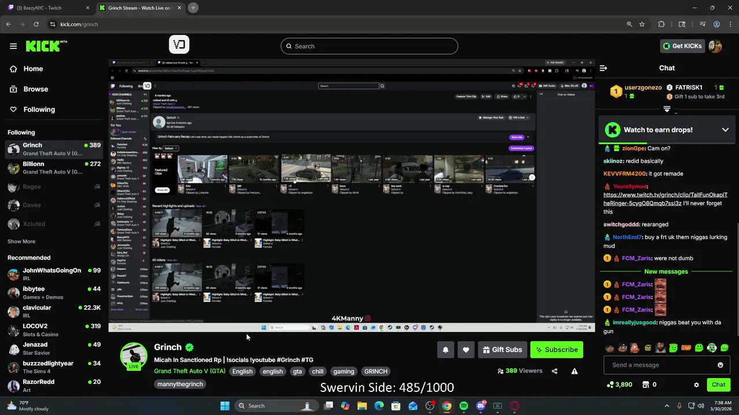This screenshot has height=415, width=739.
Task: Select the first emote in quick emote row
Action: 610,348
